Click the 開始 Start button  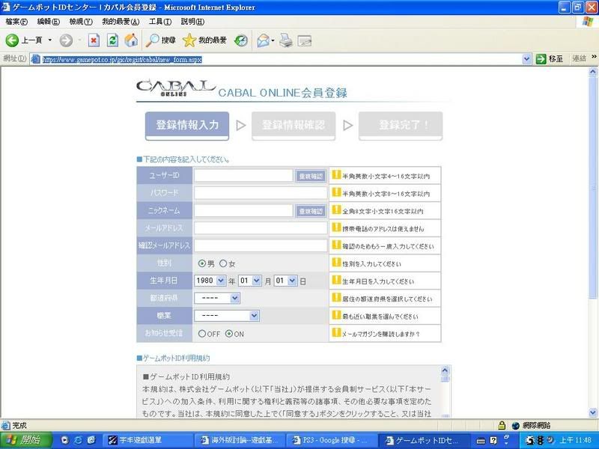pyautogui.click(x=26, y=440)
